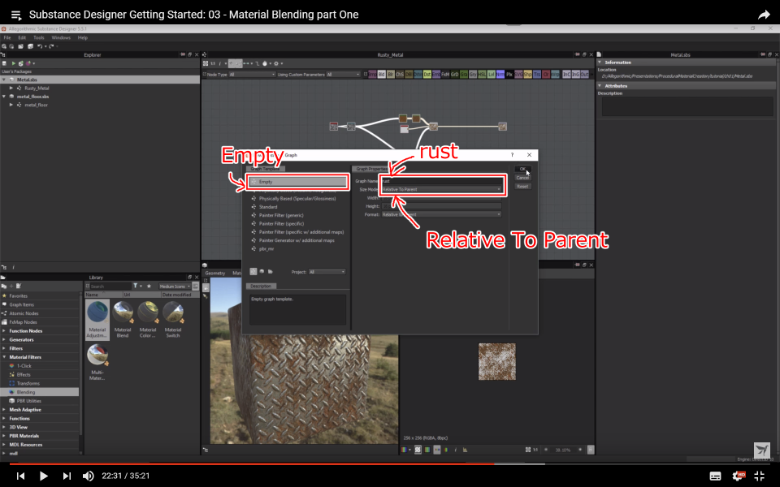Play the YouTube video

(x=43, y=476)
